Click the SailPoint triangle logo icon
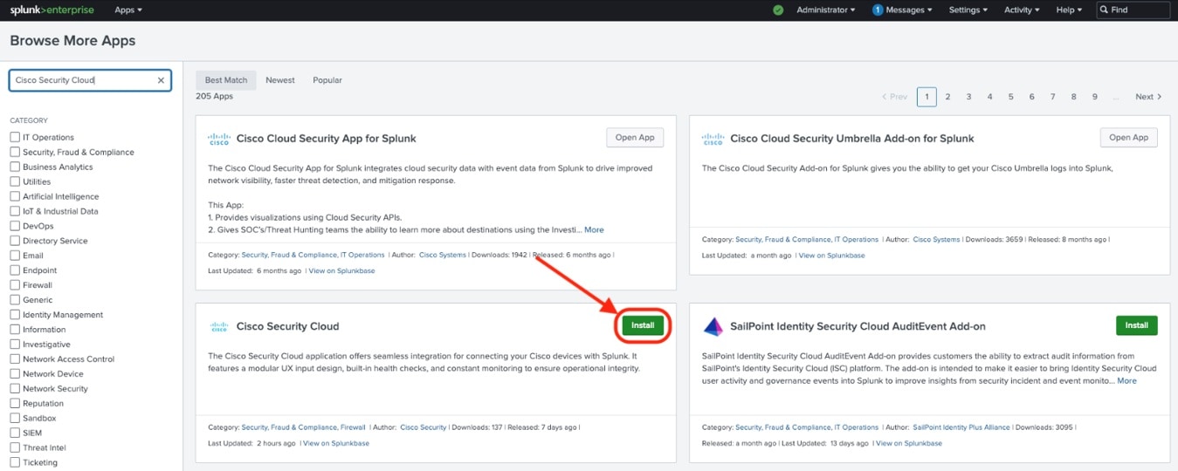Image resolution: width=1178 pixels, height=471 pixels. (713, 326)
